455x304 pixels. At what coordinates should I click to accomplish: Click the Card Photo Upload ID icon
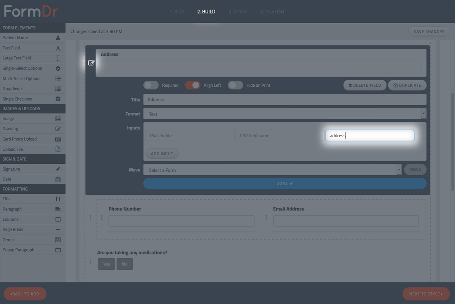[x=58, y=139]
